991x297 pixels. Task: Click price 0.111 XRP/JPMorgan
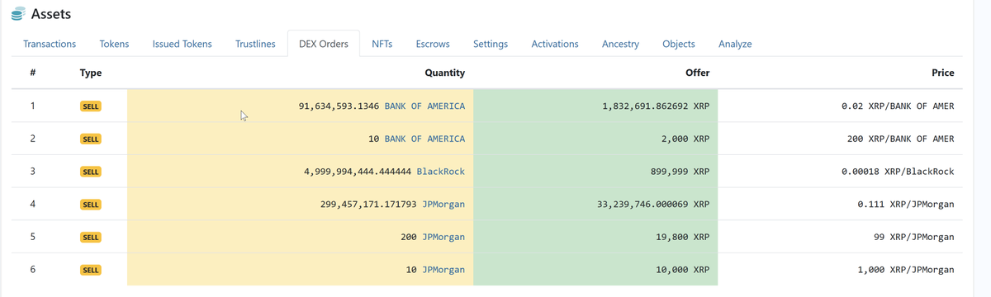coord(907,205)
